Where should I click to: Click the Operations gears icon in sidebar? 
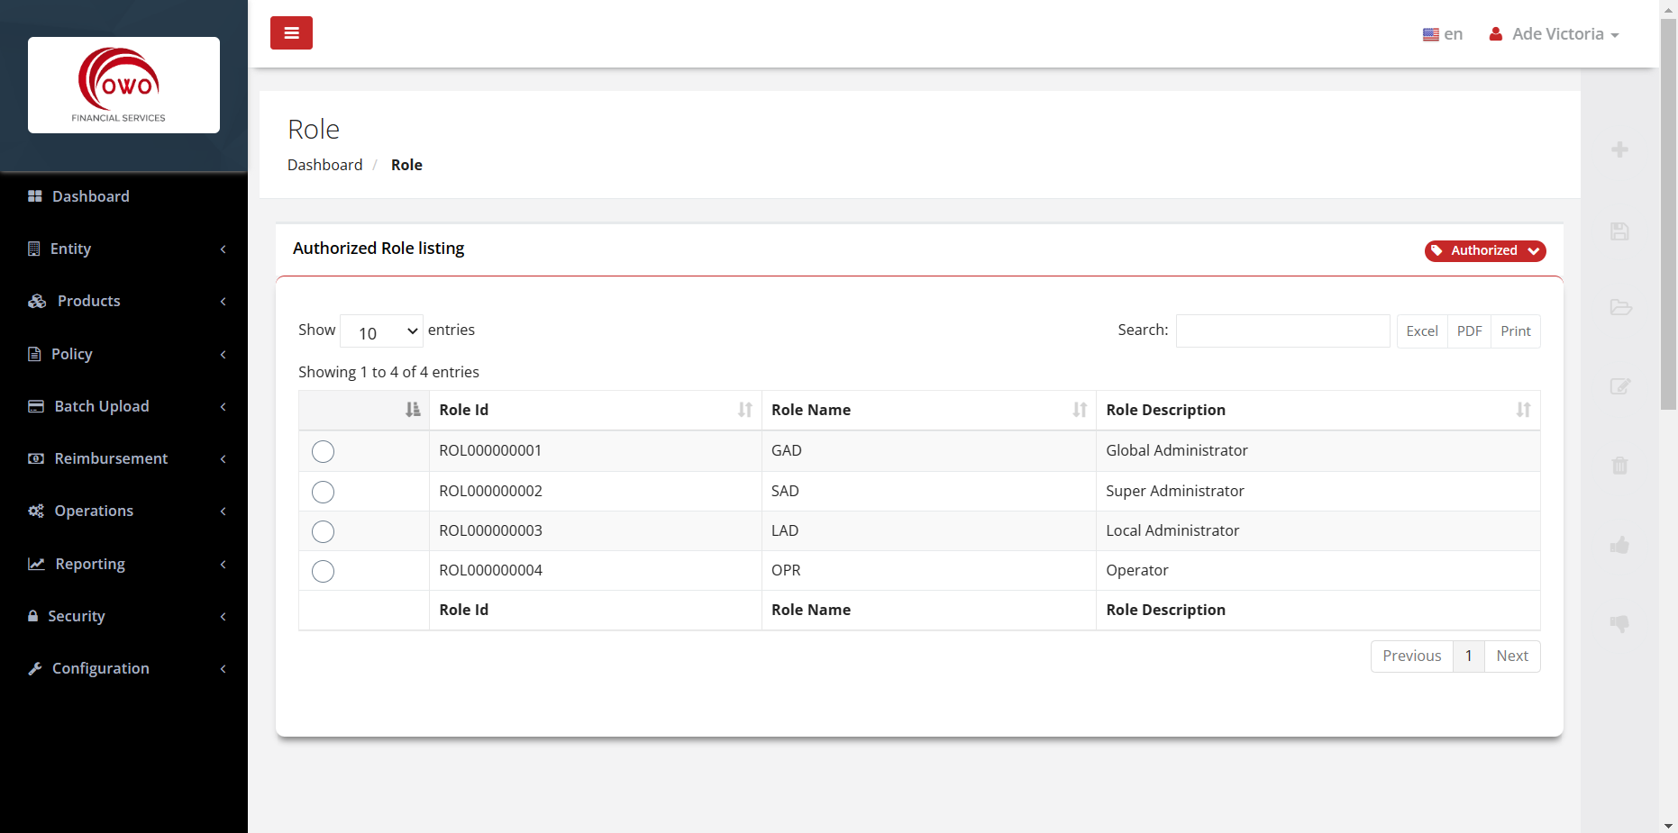(36, 511)
